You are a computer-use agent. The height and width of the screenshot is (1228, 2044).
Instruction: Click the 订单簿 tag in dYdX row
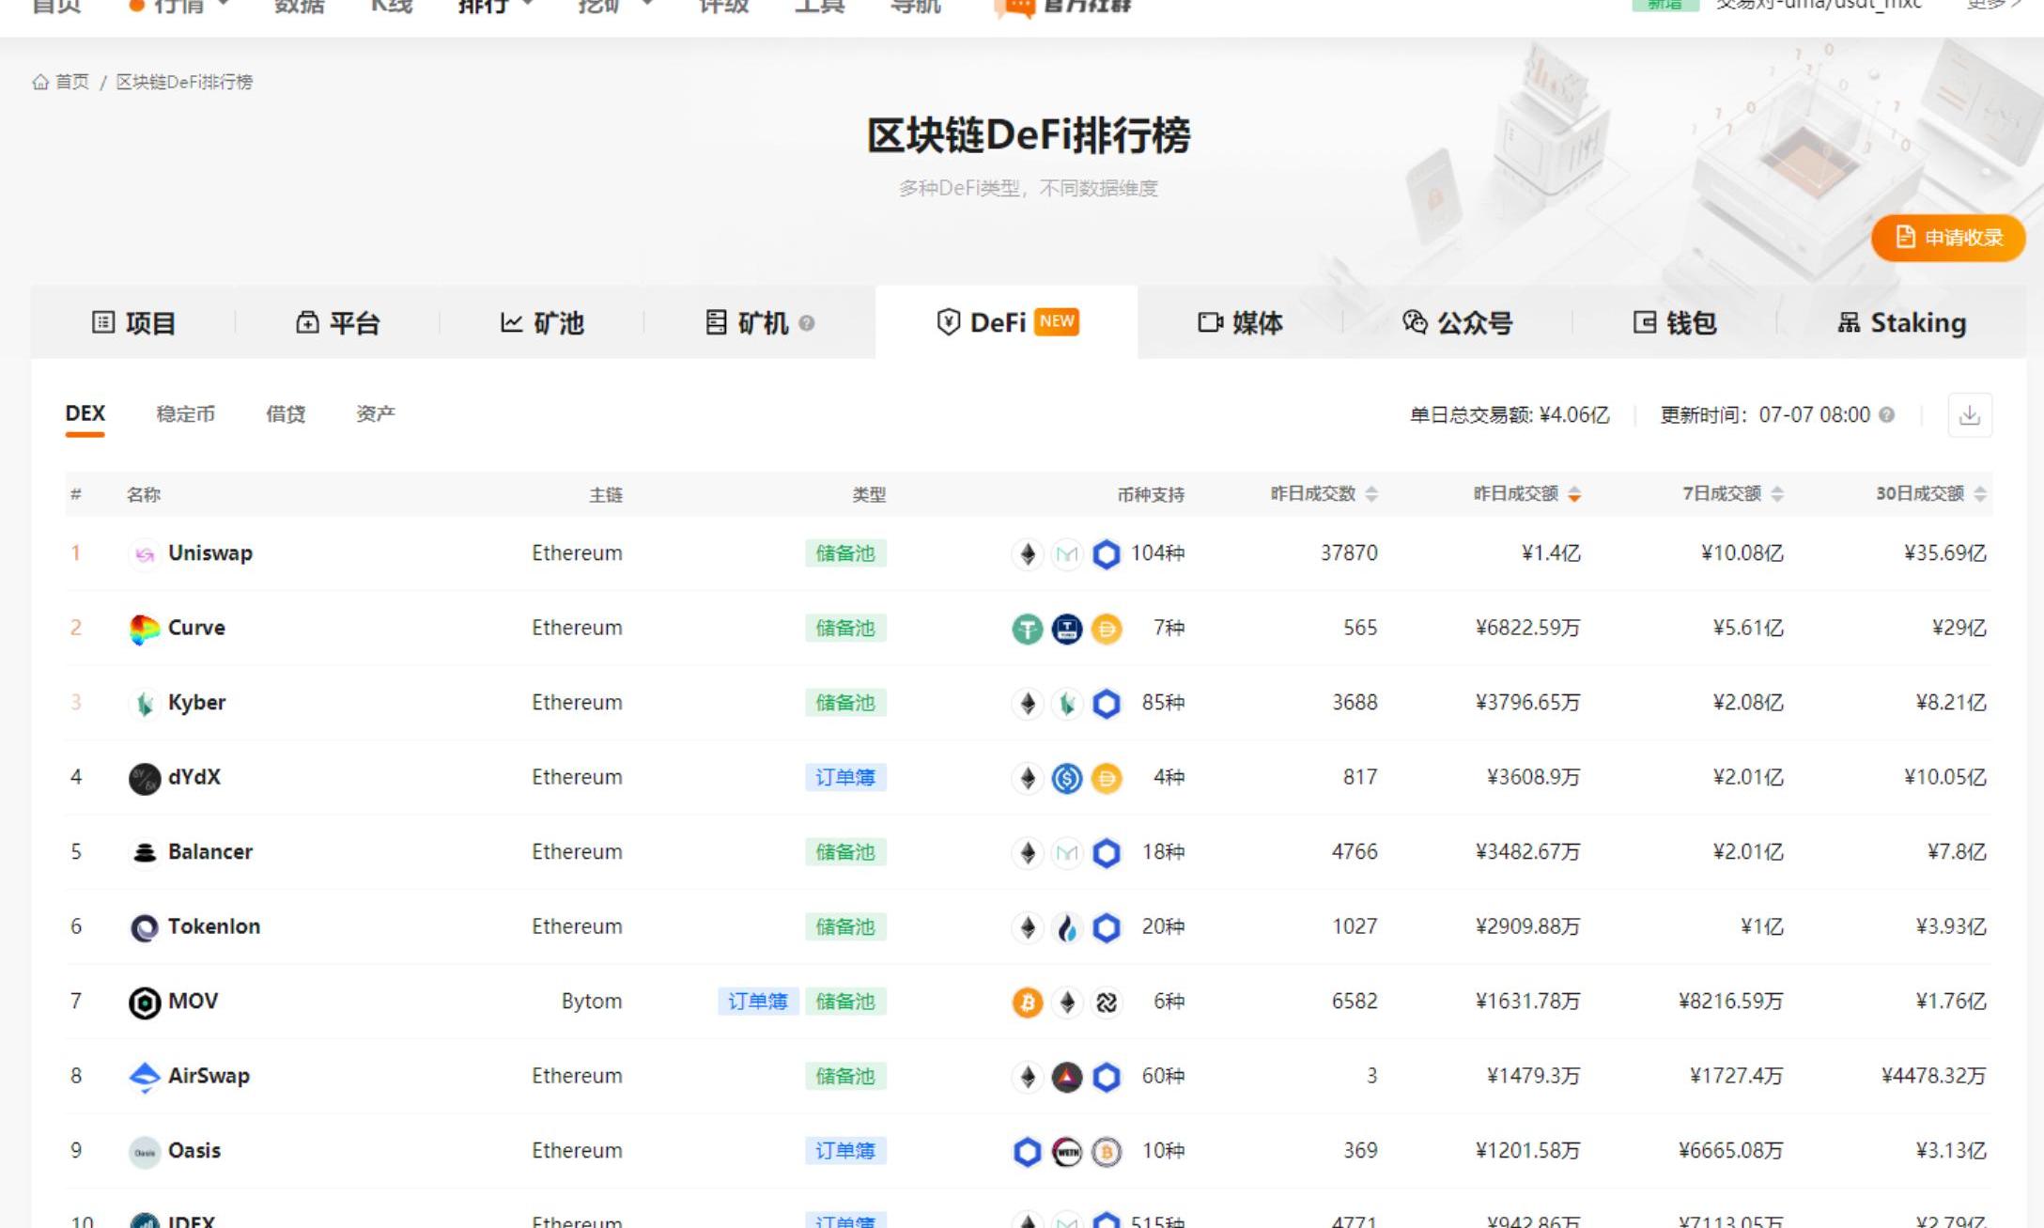[844, 778]
